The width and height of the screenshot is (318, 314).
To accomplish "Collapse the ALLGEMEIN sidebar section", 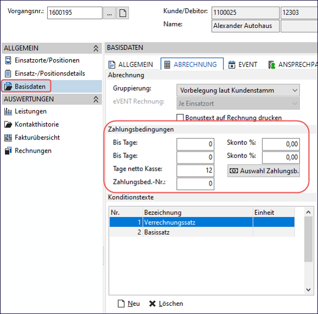I will tap(96, 48).
